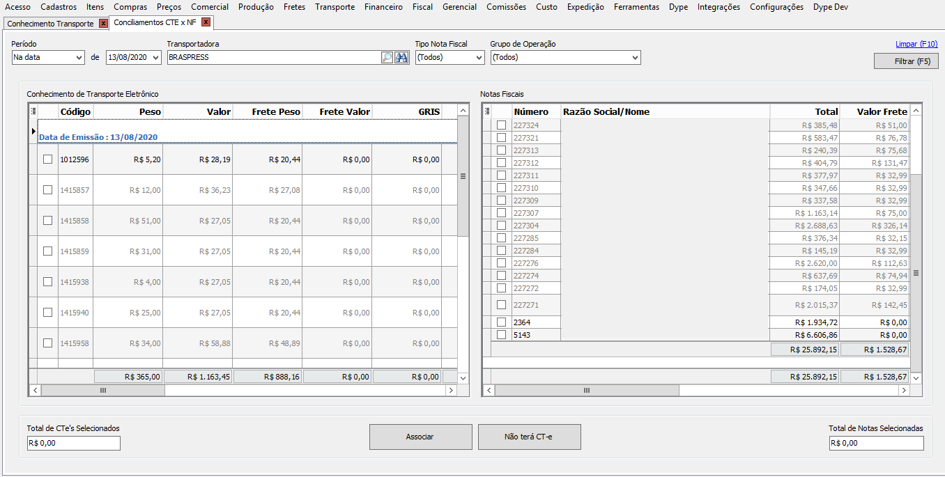Screen dimensions: 945x477
Task: Check the box for CT-e 1415938
Action: pos(47,281)
